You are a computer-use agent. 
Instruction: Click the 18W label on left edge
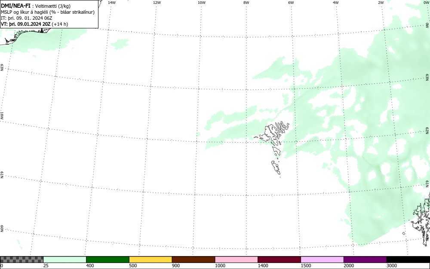coord(2,115)
